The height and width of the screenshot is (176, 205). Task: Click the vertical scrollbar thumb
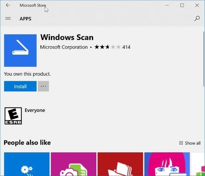204,59
